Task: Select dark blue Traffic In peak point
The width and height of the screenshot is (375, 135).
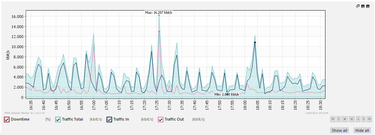Action: pyautogui.click(x=255, y=43)
